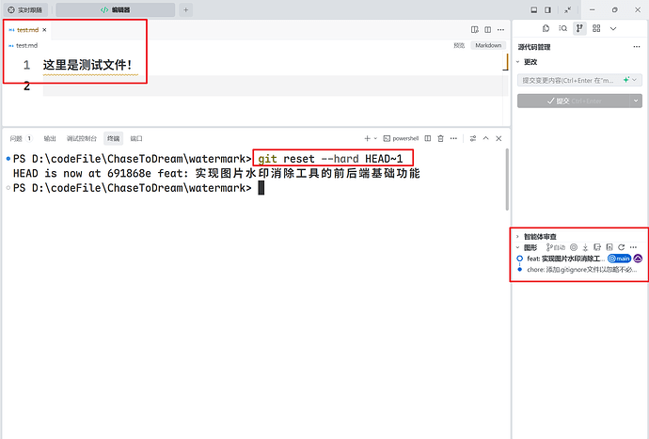Click the purple cloud publish badge
Viewport: 649px width, 439px height.
[x=638, y=259]
